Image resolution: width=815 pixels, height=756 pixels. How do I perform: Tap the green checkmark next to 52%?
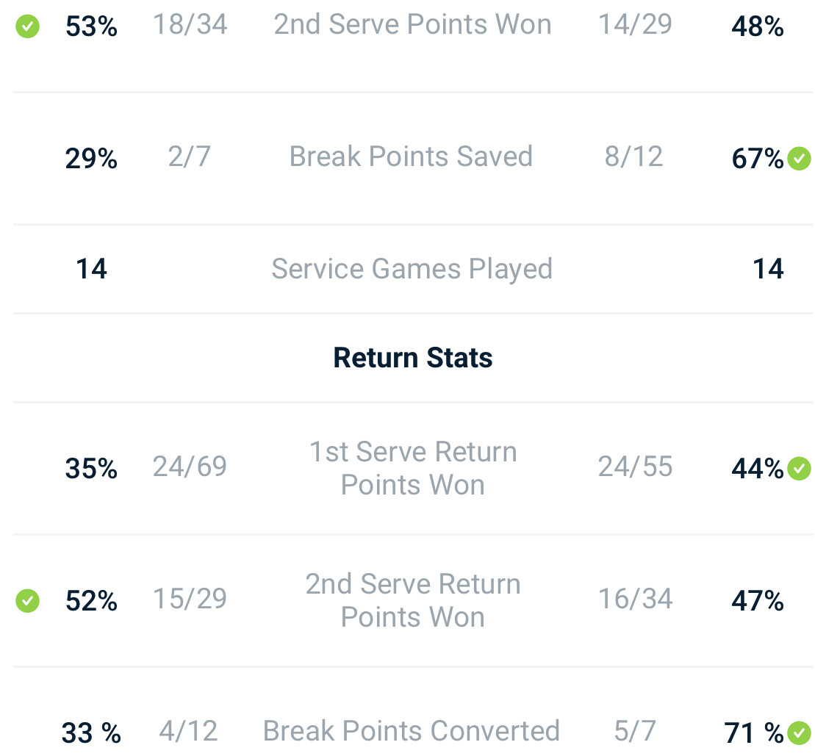coord(27,600)
